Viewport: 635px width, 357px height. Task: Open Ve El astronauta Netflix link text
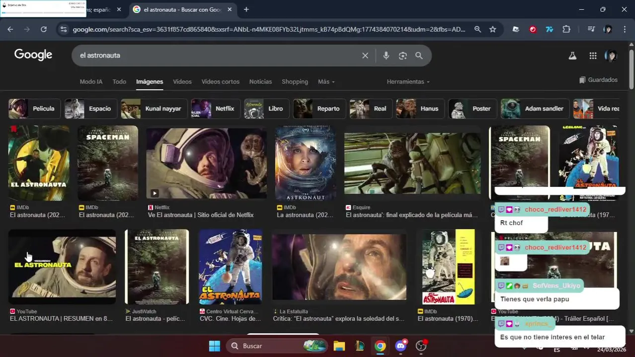201,215
